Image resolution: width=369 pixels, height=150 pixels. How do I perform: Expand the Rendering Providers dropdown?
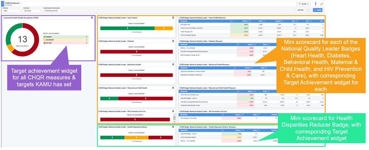click(53, 11)
